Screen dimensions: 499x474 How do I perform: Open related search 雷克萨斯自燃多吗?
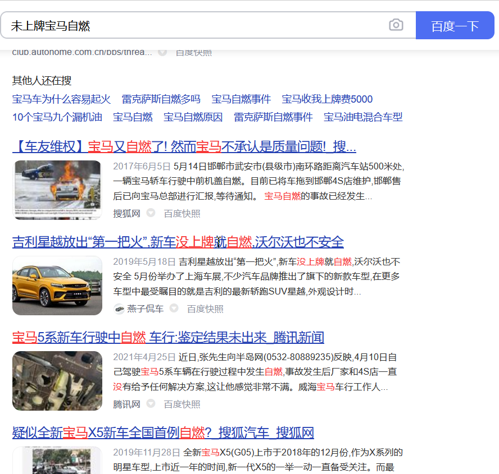click(161, 99)
